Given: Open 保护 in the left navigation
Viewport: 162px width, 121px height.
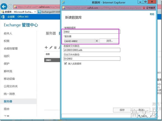Looking at the screenshot, I should 6,63.
